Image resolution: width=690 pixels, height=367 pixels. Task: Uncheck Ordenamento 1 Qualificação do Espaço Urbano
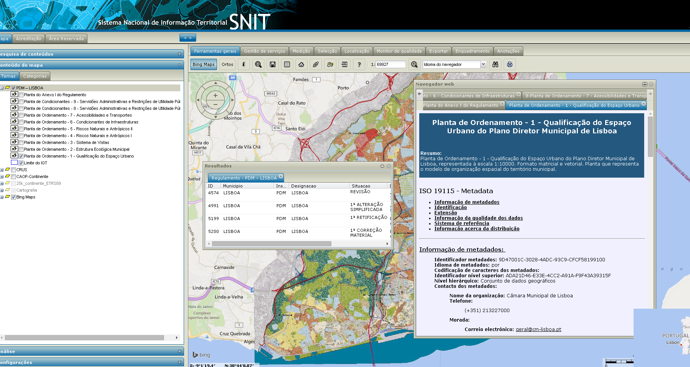[x=21, y=156]
